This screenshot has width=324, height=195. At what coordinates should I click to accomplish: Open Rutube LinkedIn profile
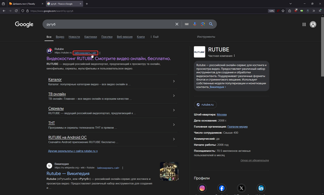pos(261,188)
